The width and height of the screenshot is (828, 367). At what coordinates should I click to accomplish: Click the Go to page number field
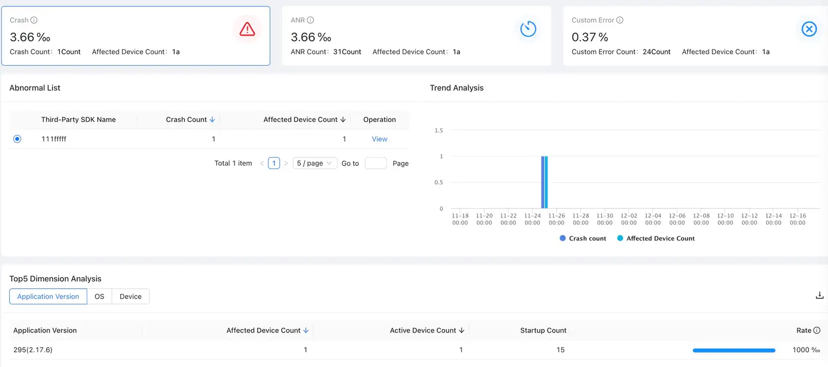[376, 163]
